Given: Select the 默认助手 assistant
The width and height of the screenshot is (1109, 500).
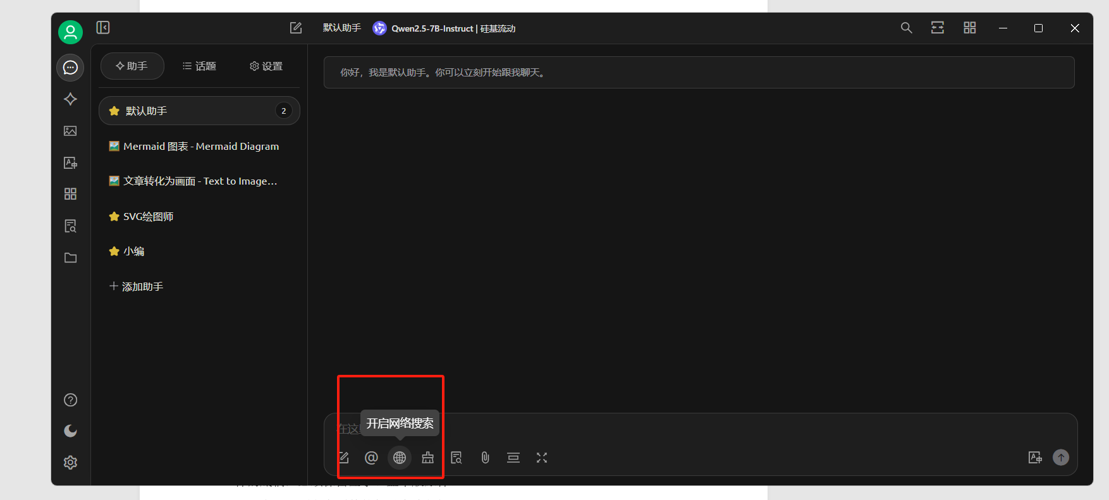Looking at the screenshot, I should click(x=199, y=111).
